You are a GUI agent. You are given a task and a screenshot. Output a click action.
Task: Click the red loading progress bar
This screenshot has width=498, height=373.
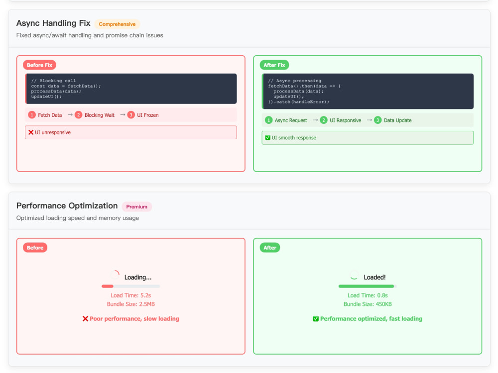point(131,286)
